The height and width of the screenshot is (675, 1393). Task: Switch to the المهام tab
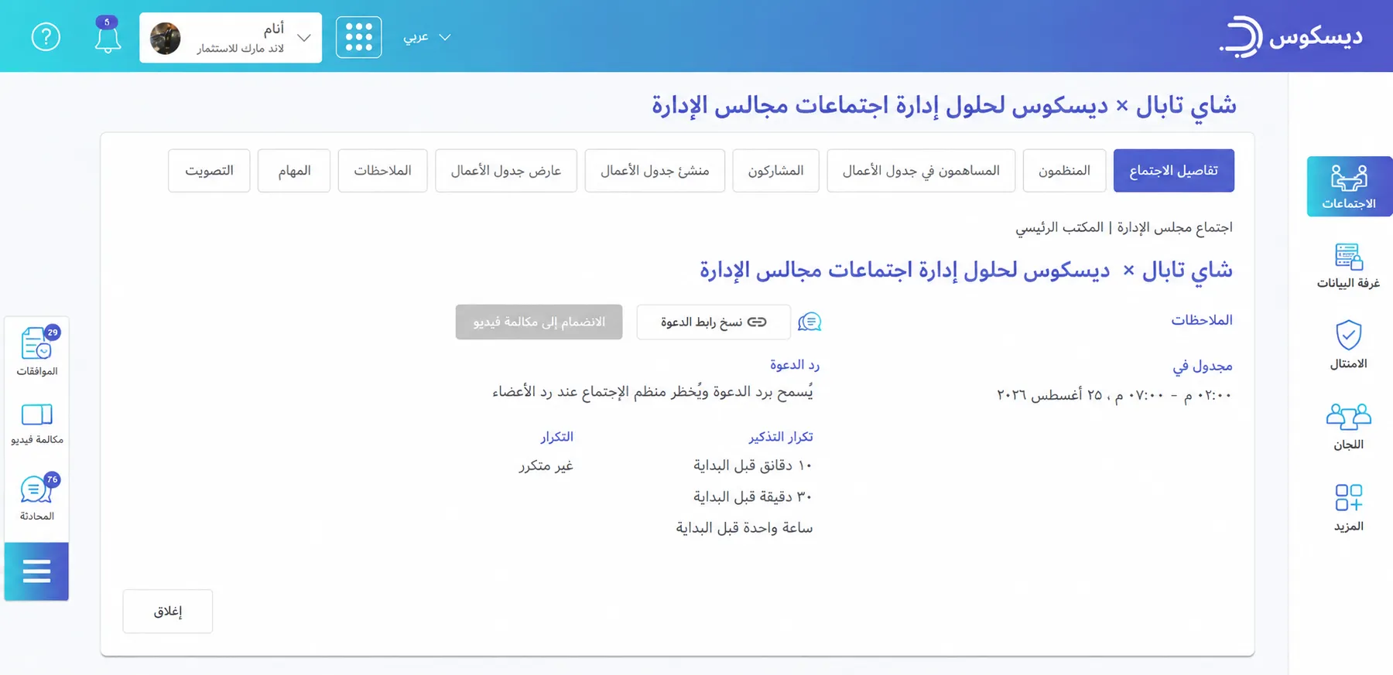(294, 170)
